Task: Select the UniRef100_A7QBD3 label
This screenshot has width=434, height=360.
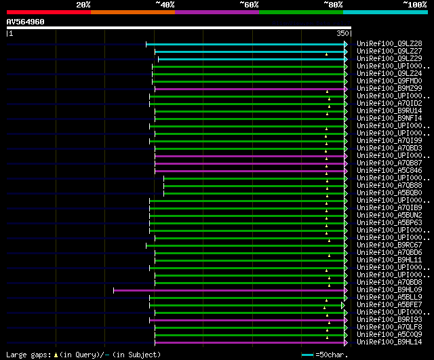Action: point(389,148)
